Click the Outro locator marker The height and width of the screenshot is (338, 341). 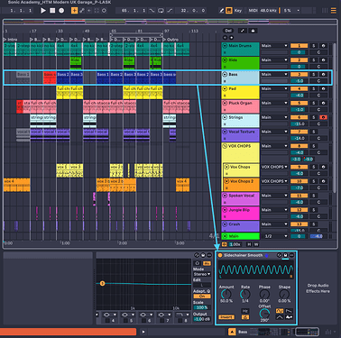pos(171,40)
